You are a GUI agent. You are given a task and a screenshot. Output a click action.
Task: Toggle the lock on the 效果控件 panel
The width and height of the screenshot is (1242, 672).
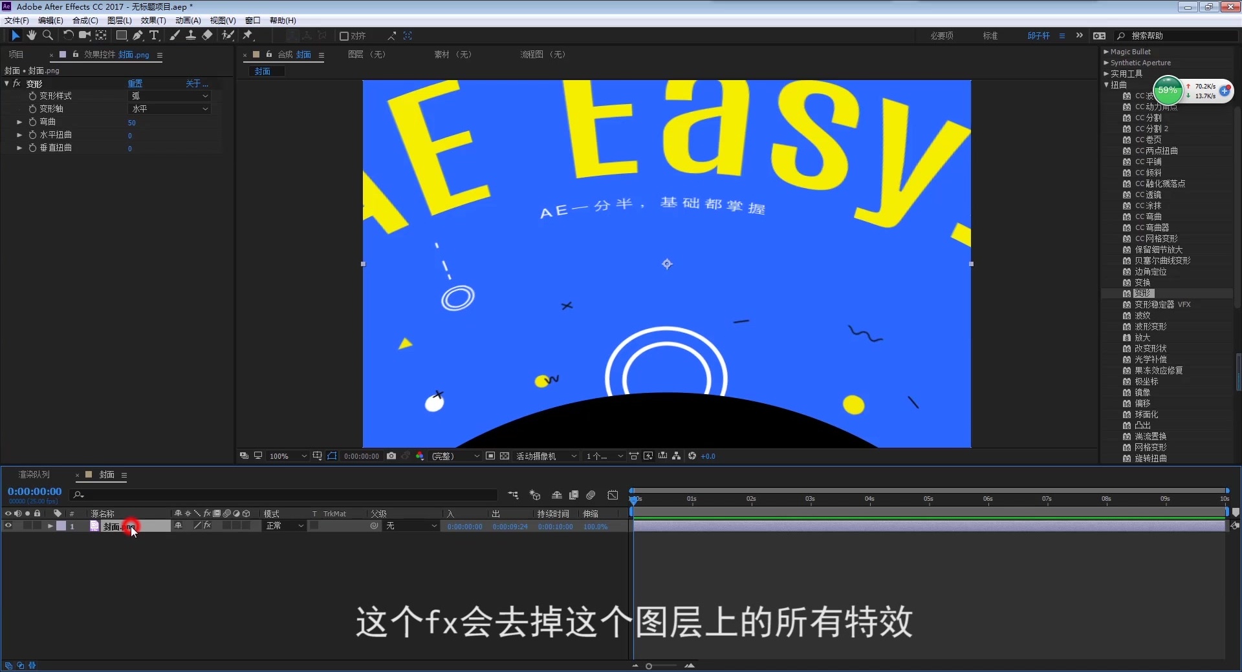(76, 54)
